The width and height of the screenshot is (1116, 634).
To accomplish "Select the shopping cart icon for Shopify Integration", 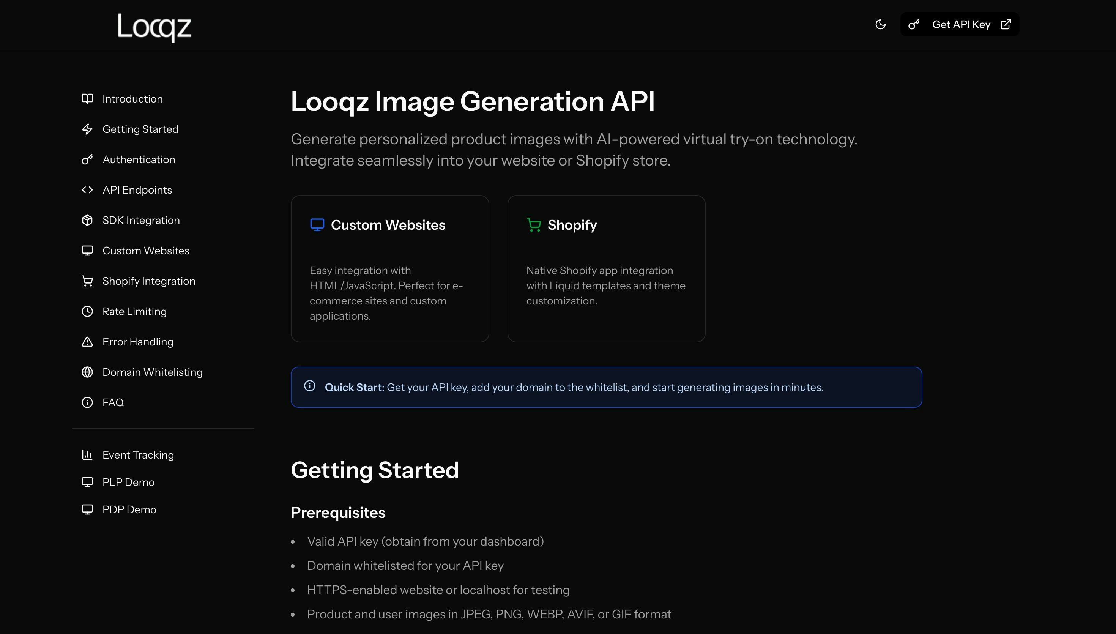I will [87, 281].
